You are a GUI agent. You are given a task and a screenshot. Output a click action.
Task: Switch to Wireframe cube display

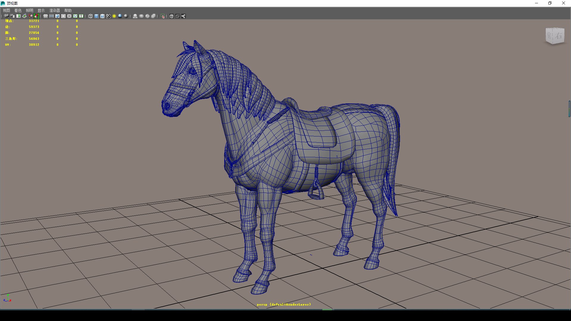click(90, 16)
